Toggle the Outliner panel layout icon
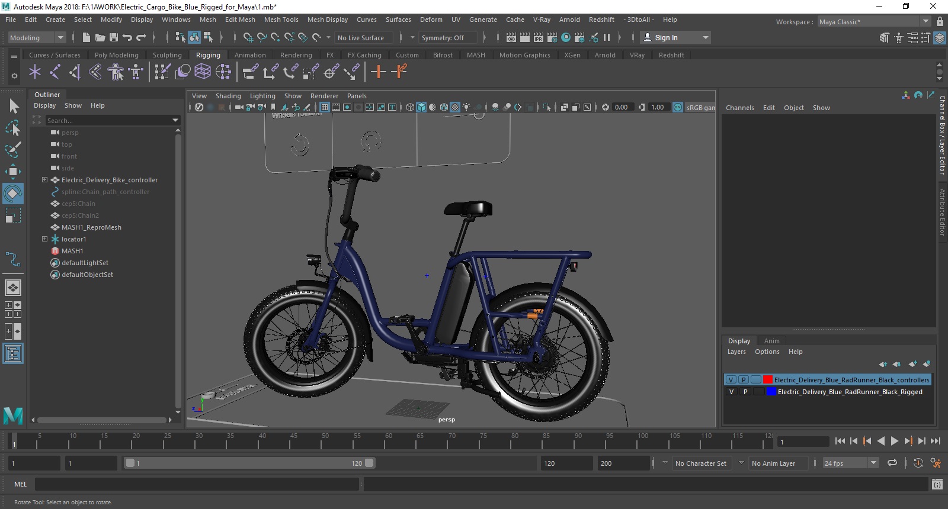Screen dimensions: 948x509 (x=13, y=354)
